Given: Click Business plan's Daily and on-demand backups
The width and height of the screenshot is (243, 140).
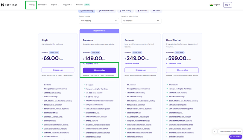Looking at the screenshot, I should click(139, 121).
